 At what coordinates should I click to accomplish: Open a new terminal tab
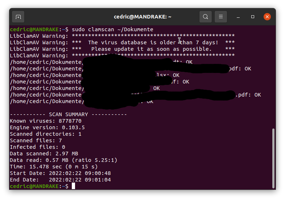coord(18,17)
